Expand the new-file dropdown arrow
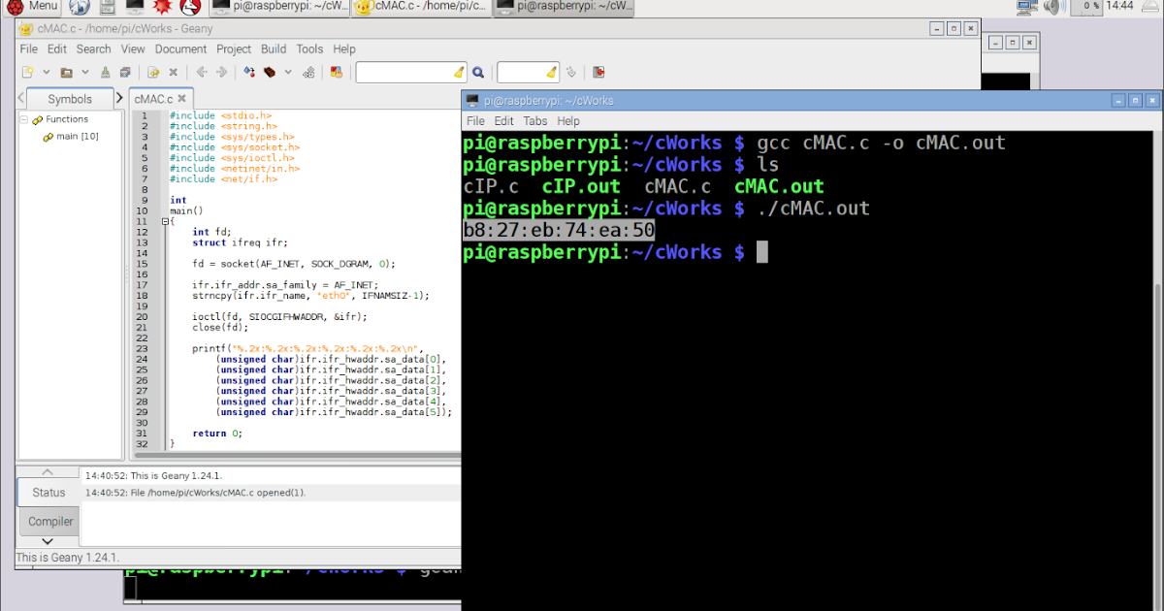Screen dimensions: 1164x611 pyautogui.click(x=47, y=72)
